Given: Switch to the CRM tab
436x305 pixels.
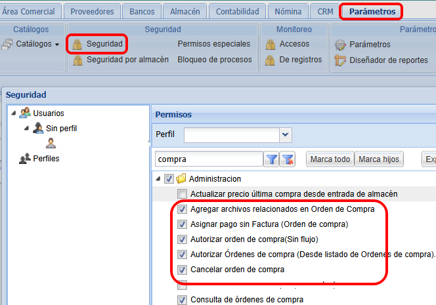Looking at the screenshot, I should click(x=325, y=12).
